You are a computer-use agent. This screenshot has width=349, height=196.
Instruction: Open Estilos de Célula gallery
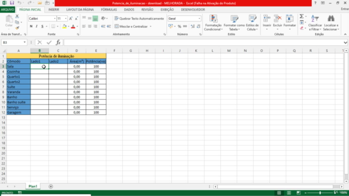[x=252, y=23]
